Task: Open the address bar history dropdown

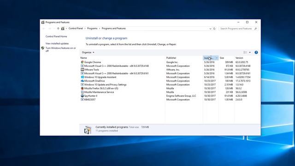Action: pyautogui.click(x=210, y=29)
